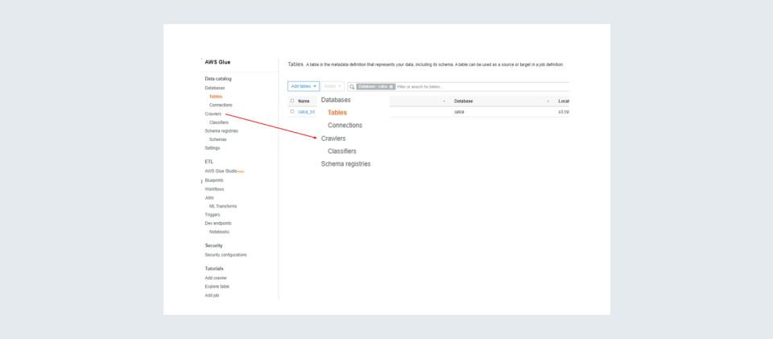The height and width of the screenshot is (339, 773).
Task: Open Schemas in the sidebar
Action: click(x=218, y=139)
